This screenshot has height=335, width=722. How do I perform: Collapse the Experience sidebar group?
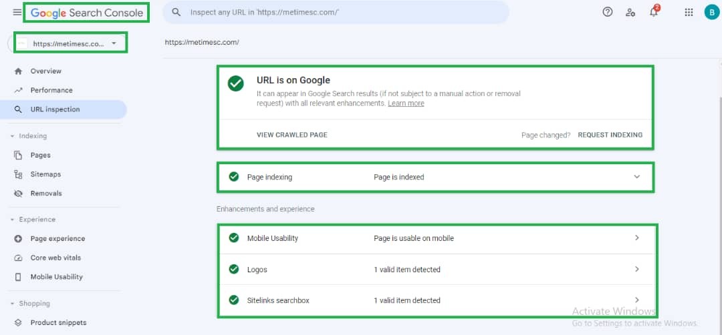point(13,220)
